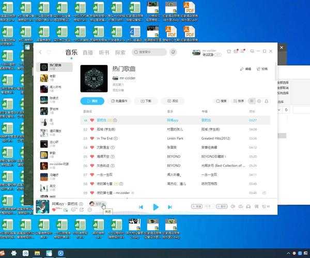Open the Linkin Park artist link
The width and height of the screenshot is (310, 258).
(x=175, y=138)
